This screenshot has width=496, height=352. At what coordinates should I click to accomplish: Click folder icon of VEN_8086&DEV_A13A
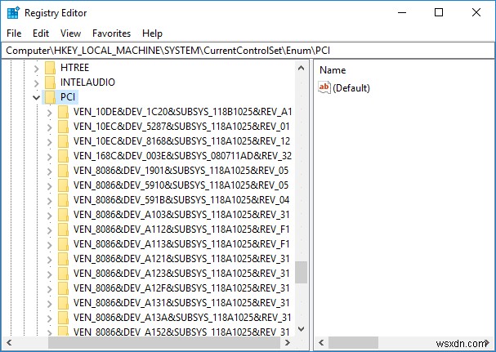tap(63, 318)
